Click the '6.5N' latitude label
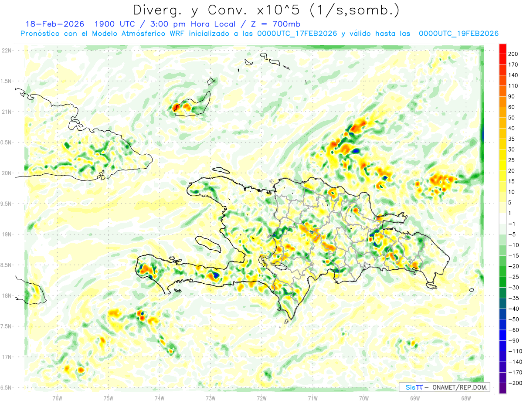The image size is (523, 404). [6, 388]
